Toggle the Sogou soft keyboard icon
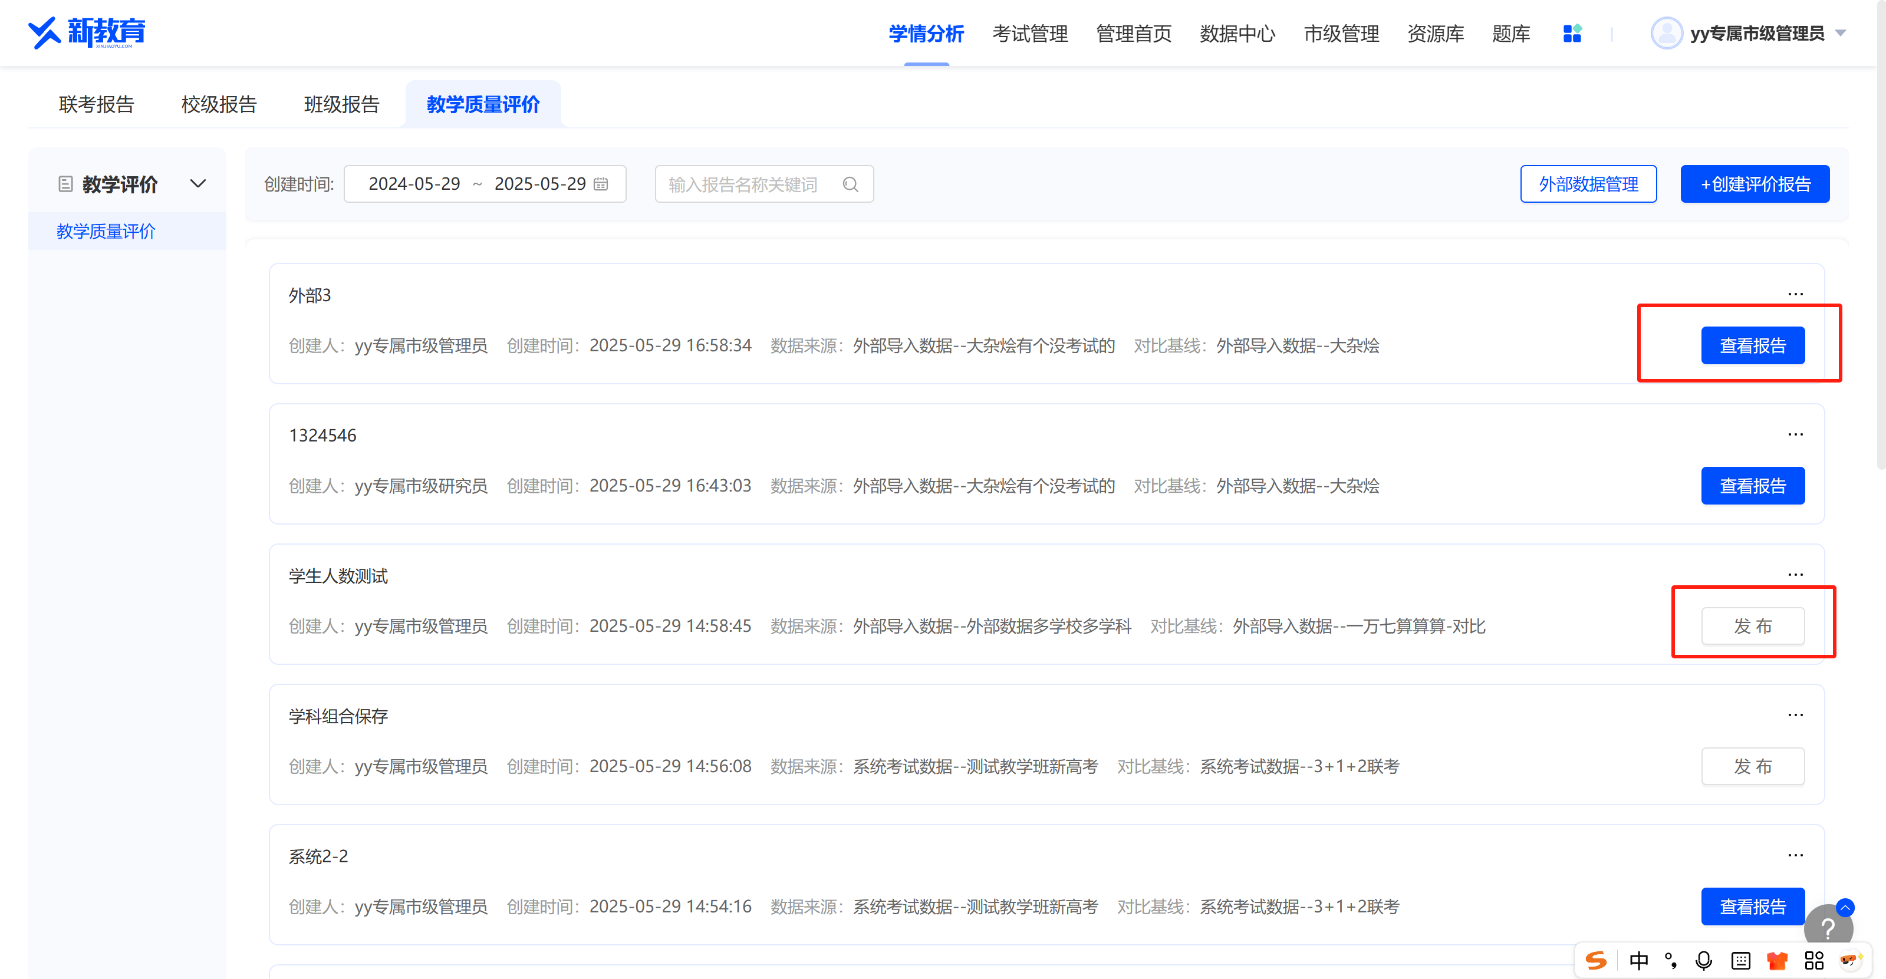1886x979 pixels. coord(1740,960)
